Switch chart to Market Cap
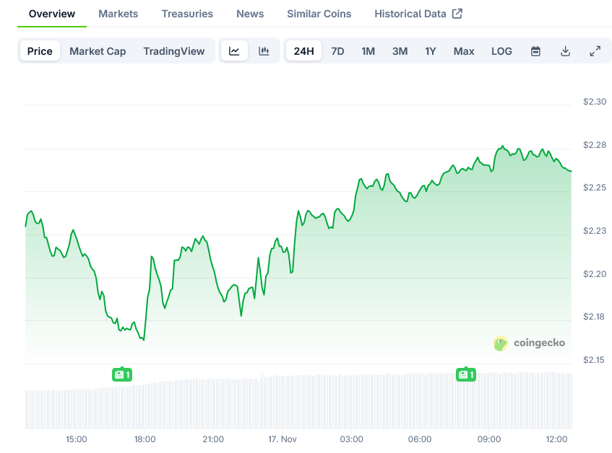This screenshot has height=453, width=612. [98, 51]
